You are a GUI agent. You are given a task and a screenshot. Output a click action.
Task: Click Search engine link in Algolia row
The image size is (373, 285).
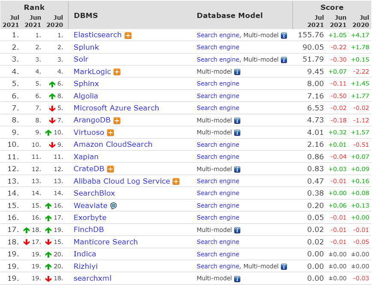coord(218,96)
